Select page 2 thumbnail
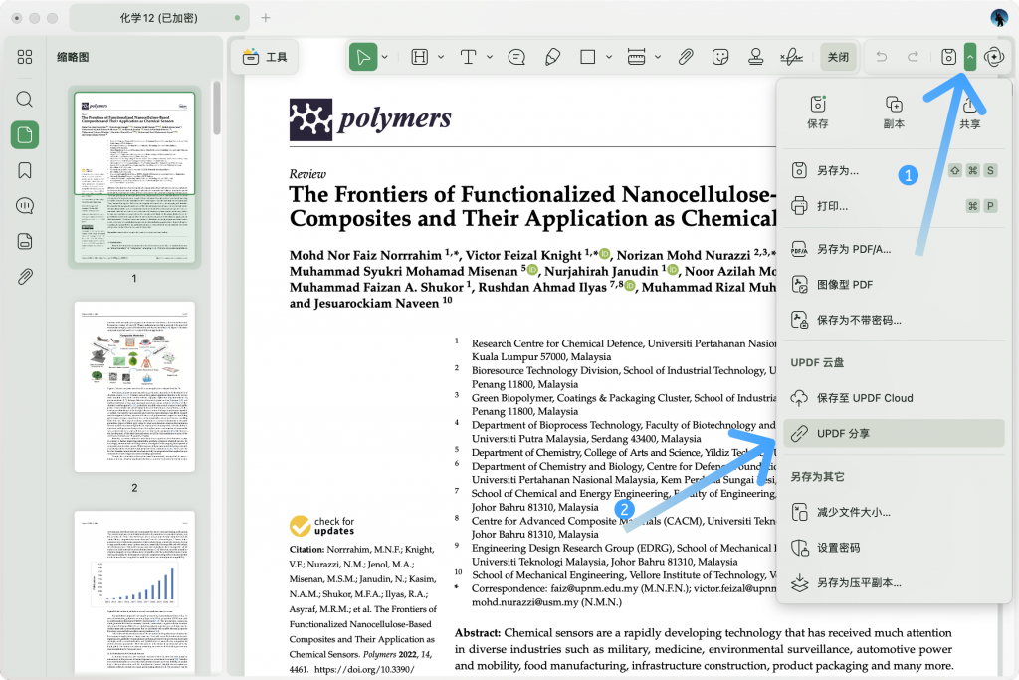Viewport: 1019px width, 680px height. [x=134, y=386]
